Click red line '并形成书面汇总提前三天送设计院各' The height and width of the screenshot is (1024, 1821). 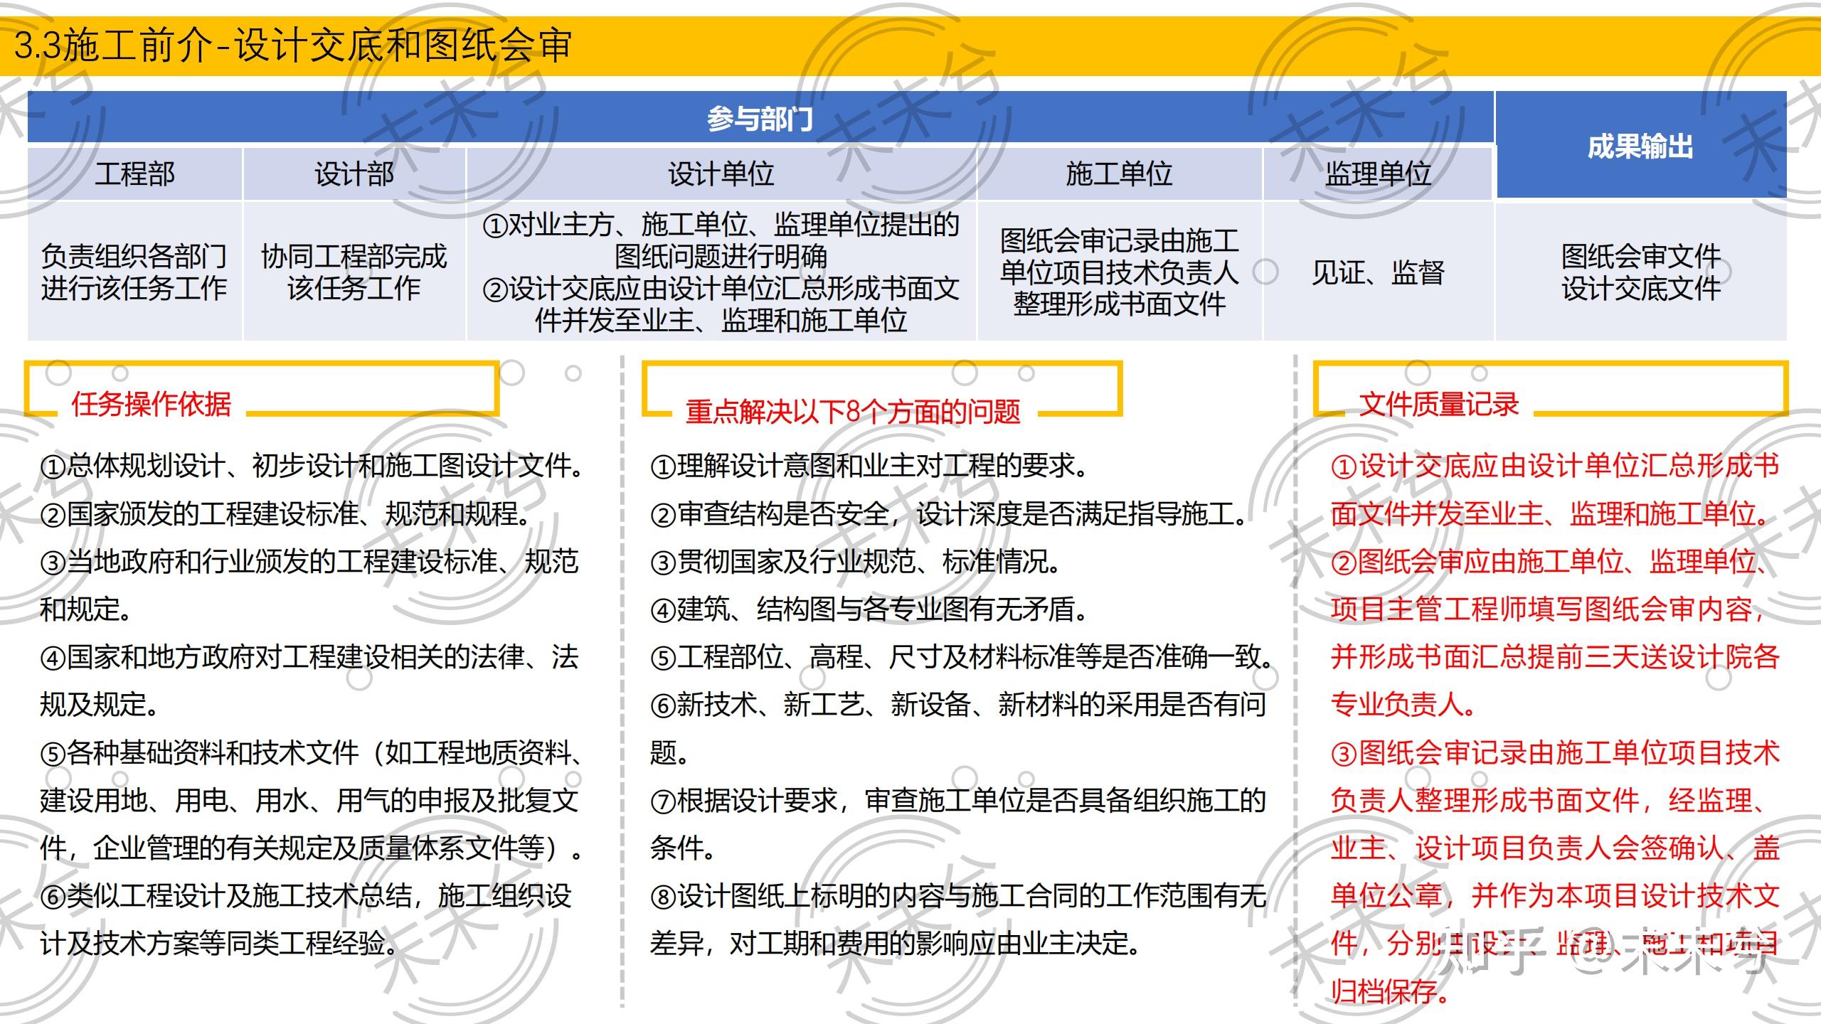tap(1555, 657)
